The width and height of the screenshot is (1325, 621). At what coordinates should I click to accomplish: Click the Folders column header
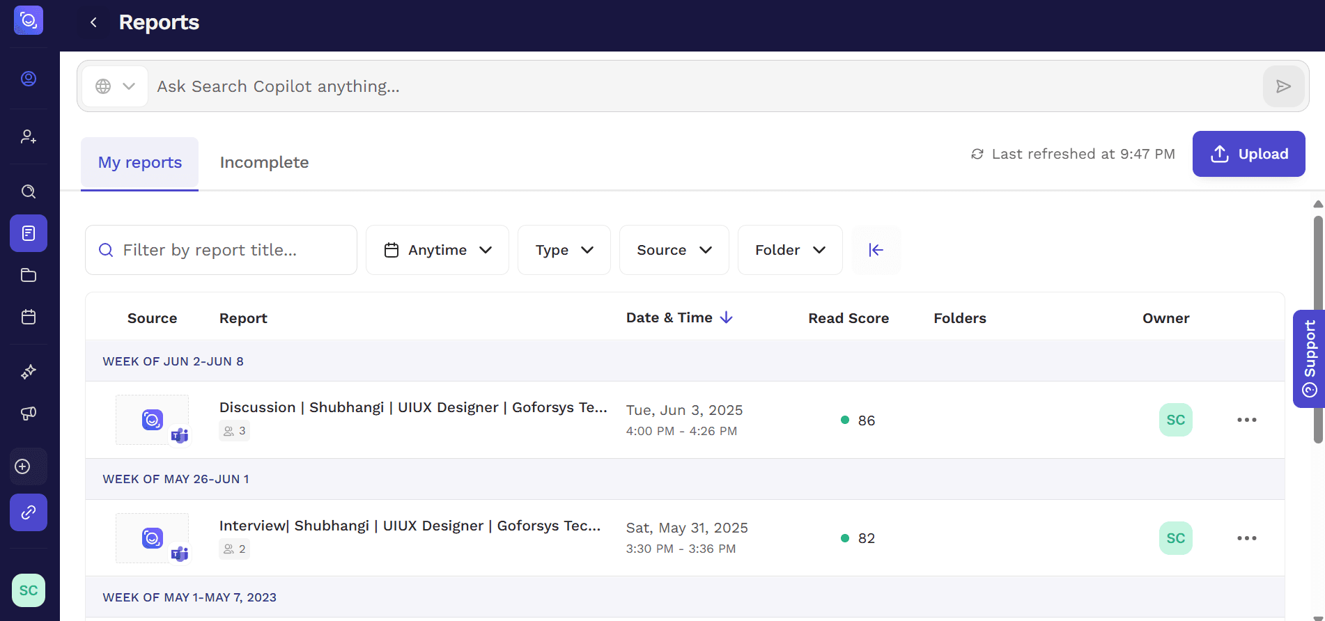pyautogui.click(x=960, y=318)
